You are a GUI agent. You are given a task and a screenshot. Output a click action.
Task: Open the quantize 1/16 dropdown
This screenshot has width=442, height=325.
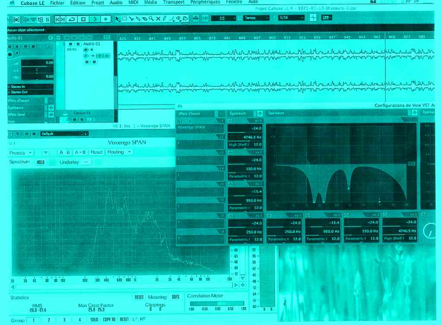291,18
